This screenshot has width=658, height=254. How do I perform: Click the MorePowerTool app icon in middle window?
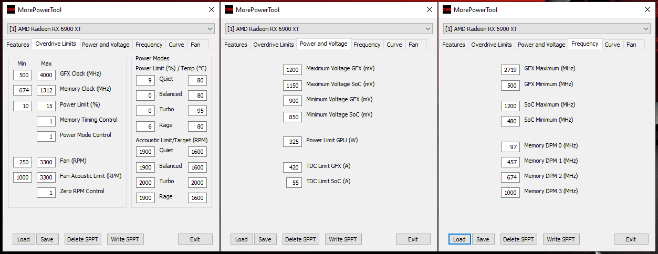tap(229, 9)
